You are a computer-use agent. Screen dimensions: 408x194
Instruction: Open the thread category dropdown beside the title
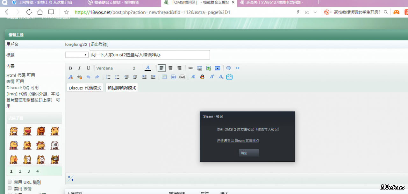coord(77,55)
